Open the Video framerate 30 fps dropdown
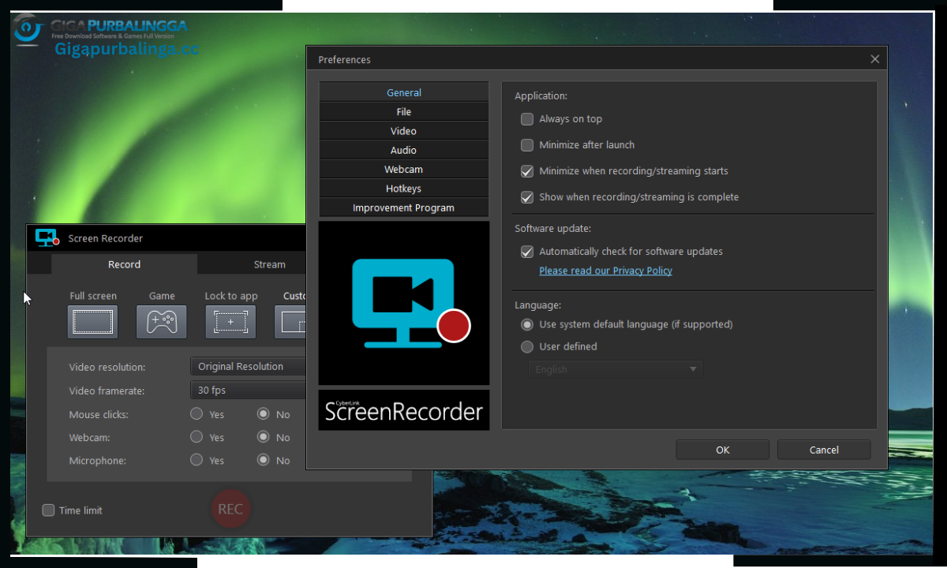 coord(249,390)
